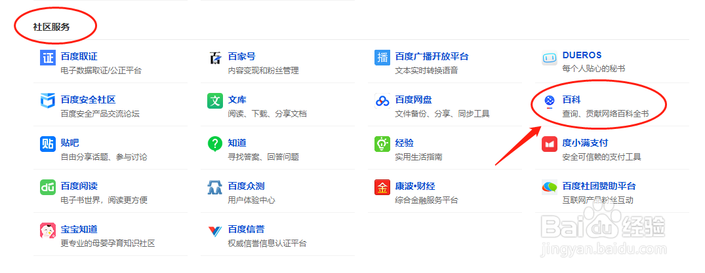
Task: Open the 百度广播开放平台 link
Action: (x=432, y=56)
